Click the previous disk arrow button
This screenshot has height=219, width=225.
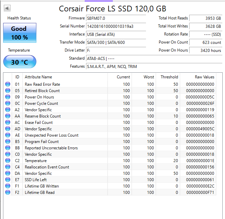[7, 8]
